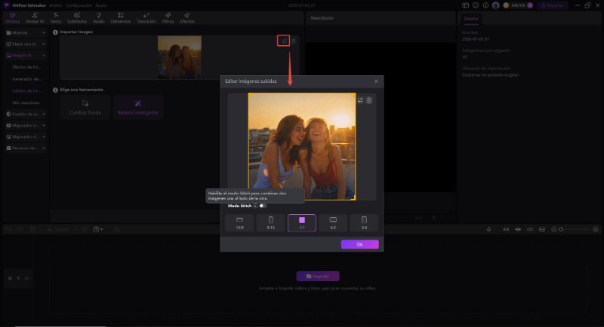Image resolution: width=604 pixels, height=327 pixels.
Task: Open the Elementos tab
Action: [x=121, y=17]
